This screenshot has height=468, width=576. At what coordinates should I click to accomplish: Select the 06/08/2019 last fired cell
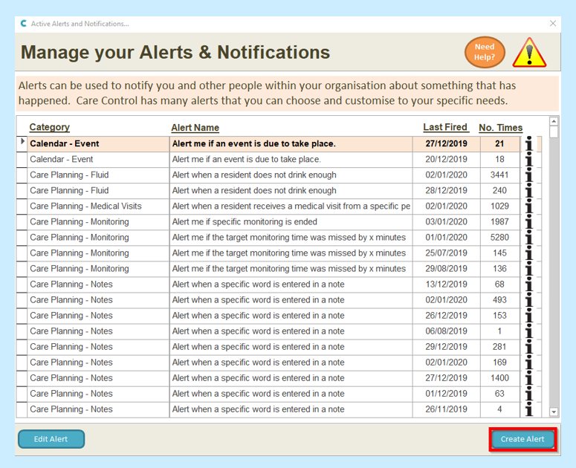pyautogui.click(x=447, y=331)
